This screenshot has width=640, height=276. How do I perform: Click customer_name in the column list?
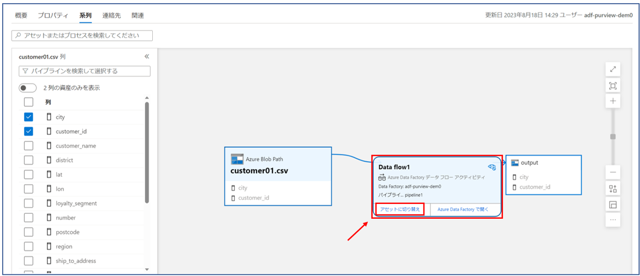pyautogui.click(x=76, y=146)
